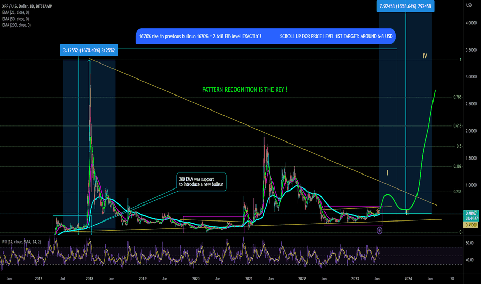Screen dimensions: 481x284
Task: Select the RSI (14, close, SMA, 14, 2) legend
Action: click(x=21, y=242)
